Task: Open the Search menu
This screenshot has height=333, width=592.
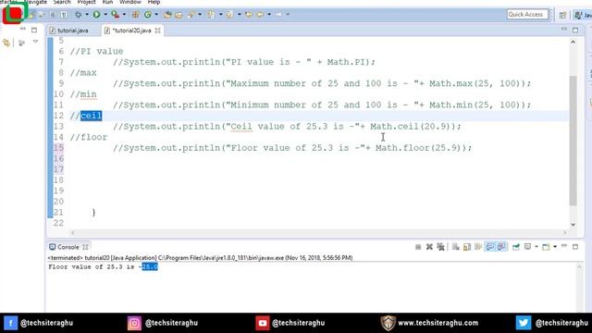Action: click(x=62, y=2)
